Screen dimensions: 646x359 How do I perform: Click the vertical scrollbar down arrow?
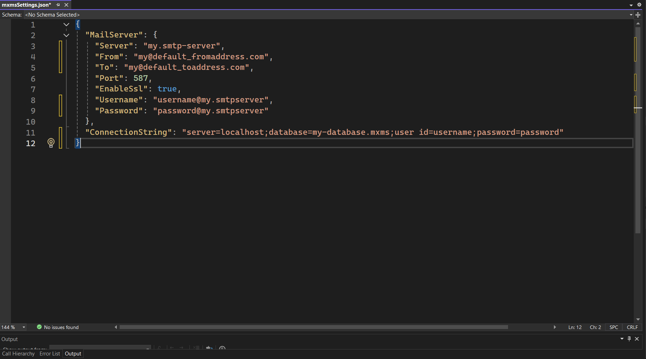click(638, 319)
